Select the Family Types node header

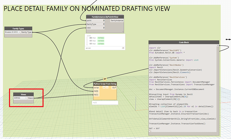(x=18, y=28)
